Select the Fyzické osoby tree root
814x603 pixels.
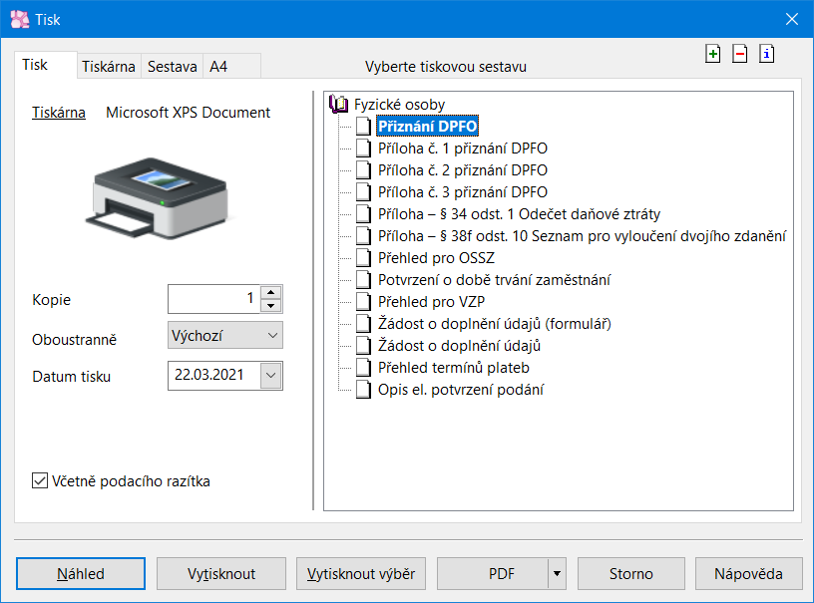pos(399,105)
